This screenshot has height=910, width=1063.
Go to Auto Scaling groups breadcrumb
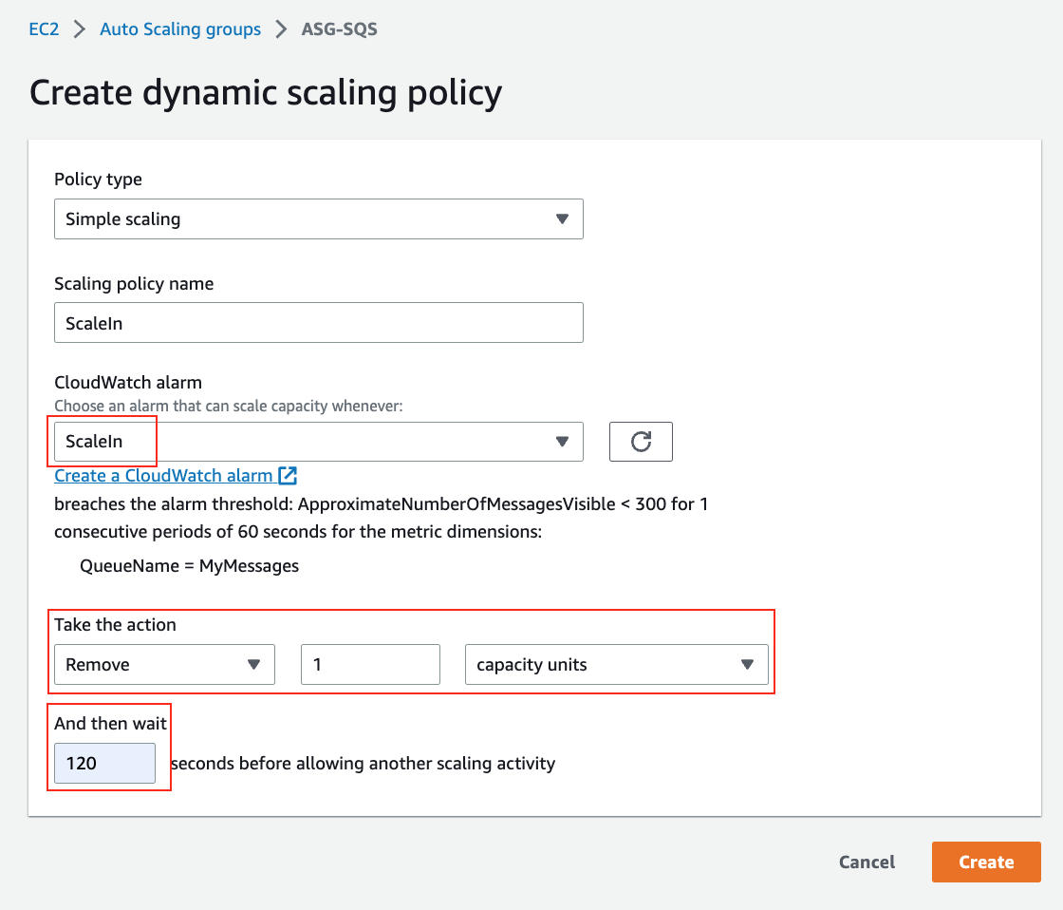point(180,29)
